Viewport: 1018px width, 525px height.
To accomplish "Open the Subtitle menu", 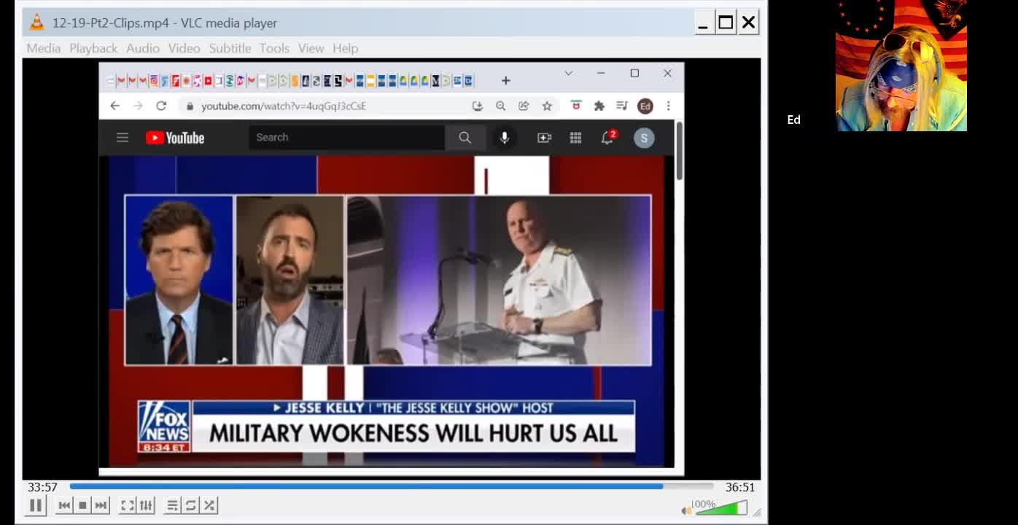I will (230, 48).
